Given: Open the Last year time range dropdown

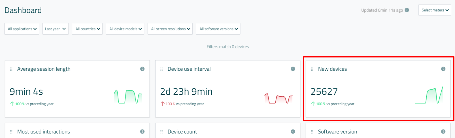Looking at the screenshot, I should pos(56,29).
